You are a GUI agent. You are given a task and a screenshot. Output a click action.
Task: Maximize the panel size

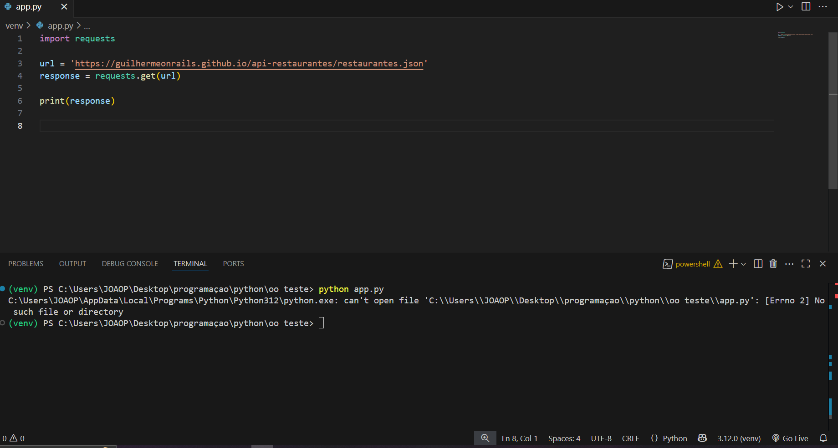[x=806, y=264]
